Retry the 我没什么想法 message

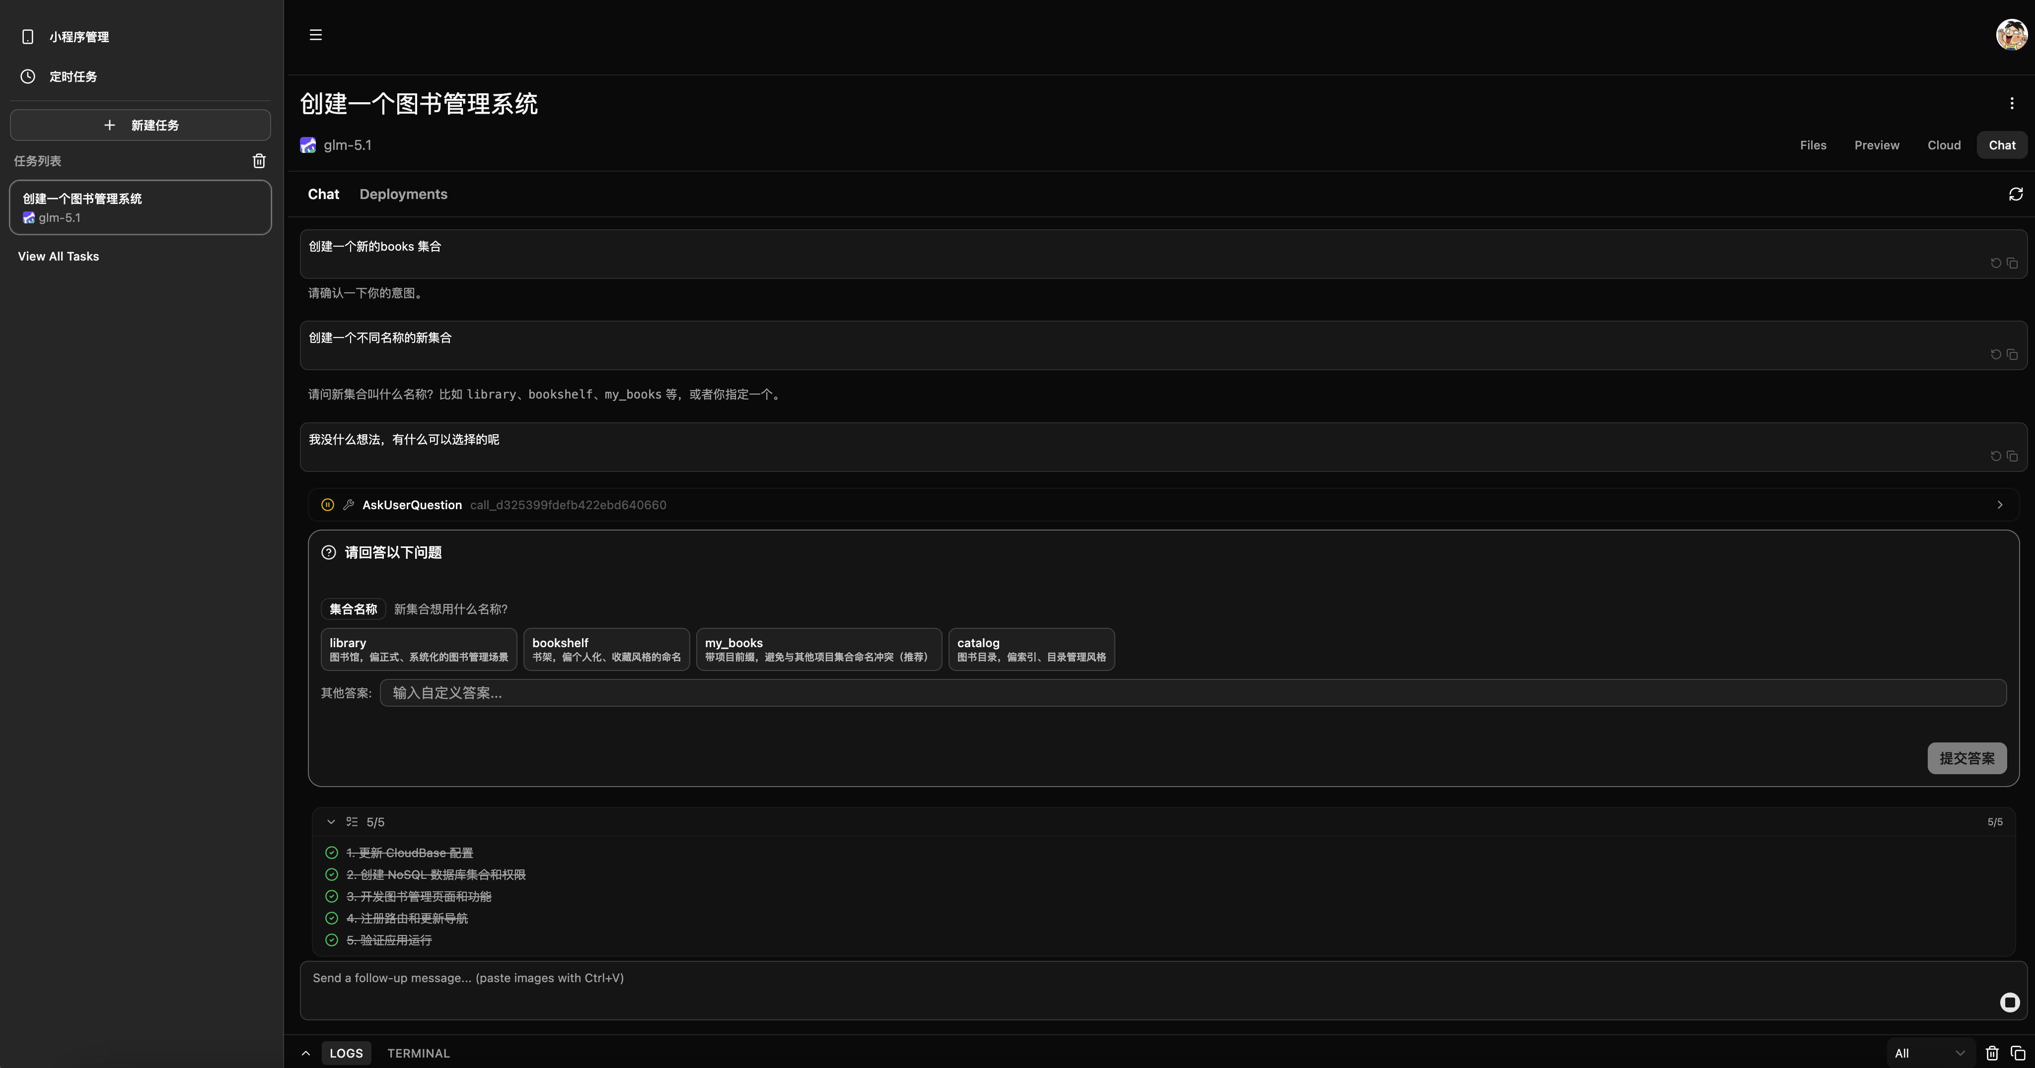click(x=1995, y=456)
